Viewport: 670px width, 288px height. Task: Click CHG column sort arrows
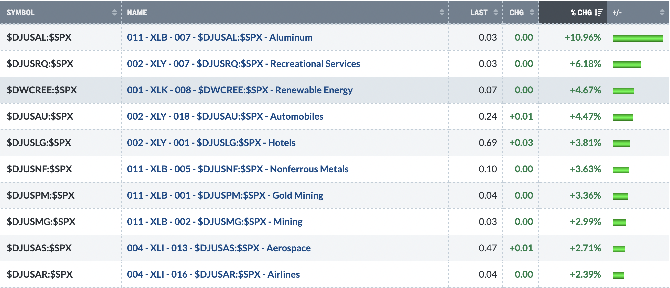click(532, 12)
